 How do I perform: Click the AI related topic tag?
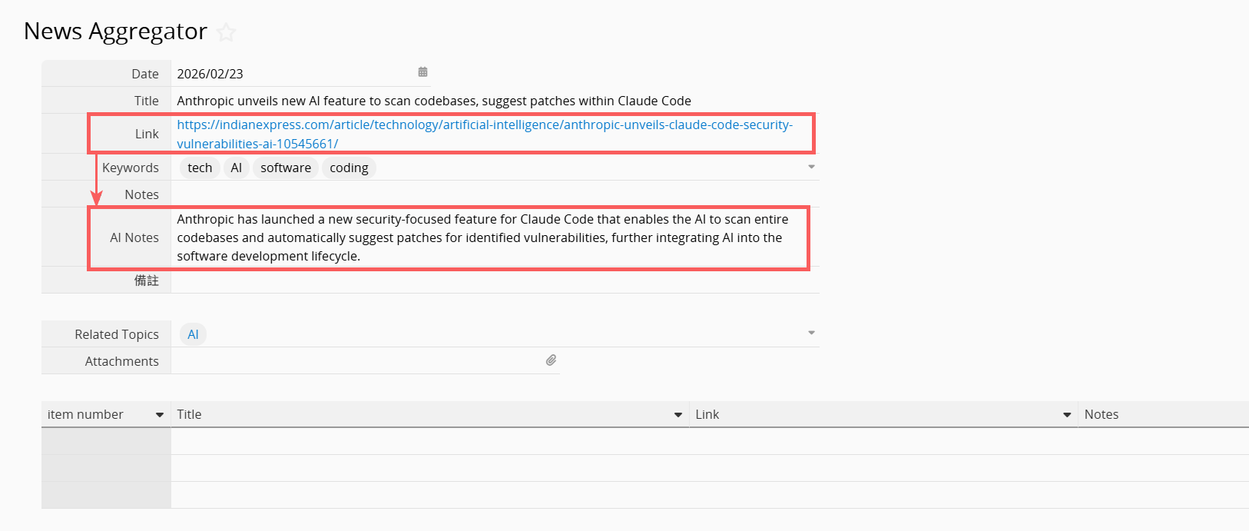tap(193, 334)
